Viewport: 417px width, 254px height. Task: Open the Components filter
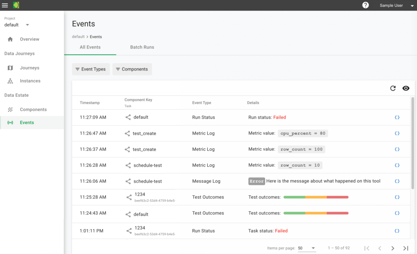[x=132, y=69]
